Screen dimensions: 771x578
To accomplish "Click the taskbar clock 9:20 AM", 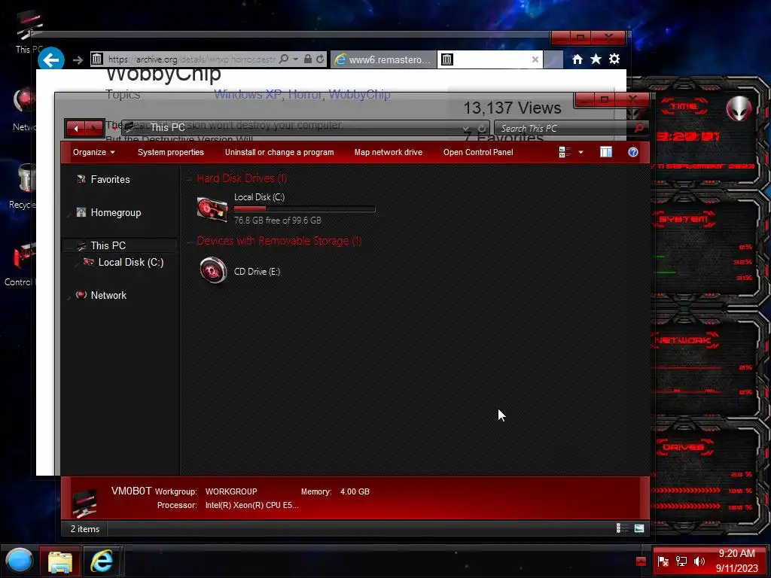I will click(736, 554).
